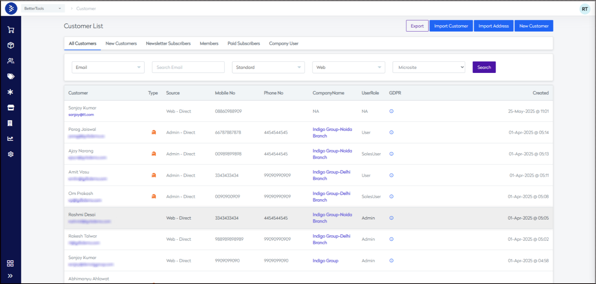Expand the sidebar with double-chevron icon
The width and height of the screenshot is (596, 284).
pyautogui.click(x=10, y=276)
